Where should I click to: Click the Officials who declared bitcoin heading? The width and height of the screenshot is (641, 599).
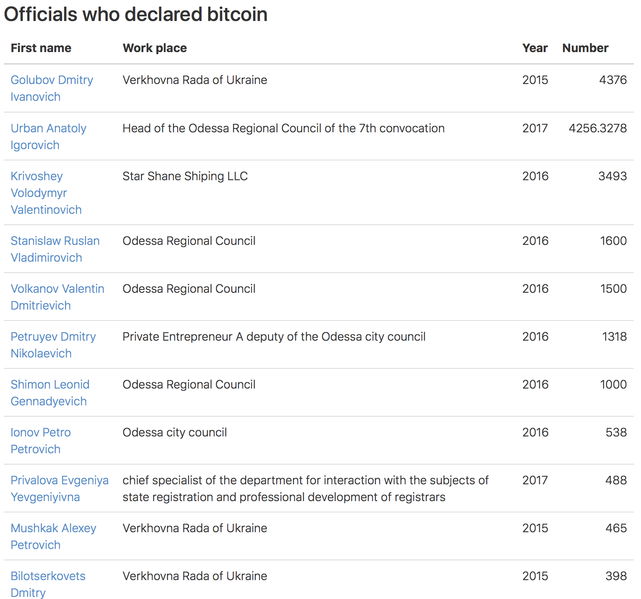[136, 14]
